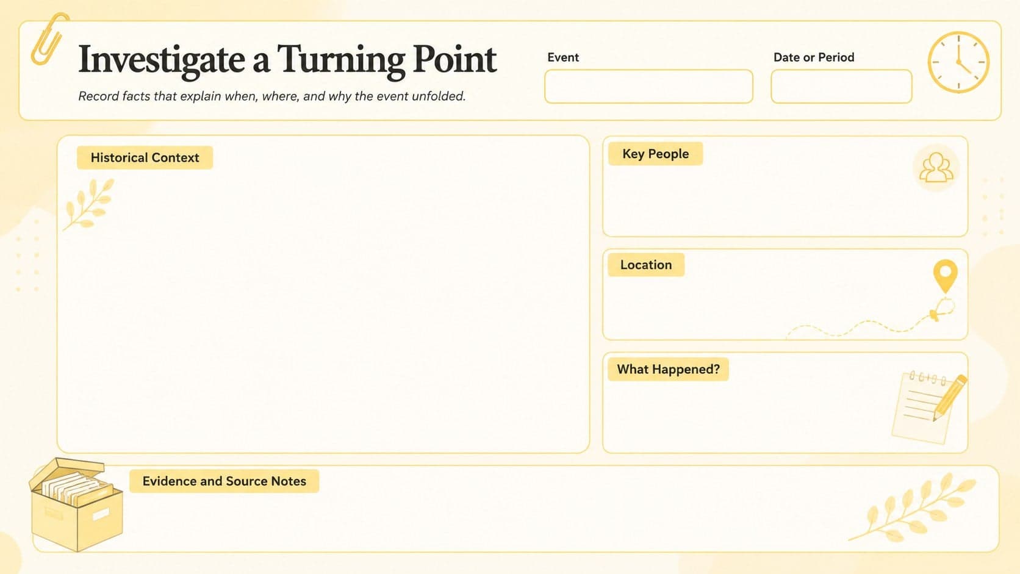
Task: Click the map pin icon in Location
Action: tap(945, 276)
